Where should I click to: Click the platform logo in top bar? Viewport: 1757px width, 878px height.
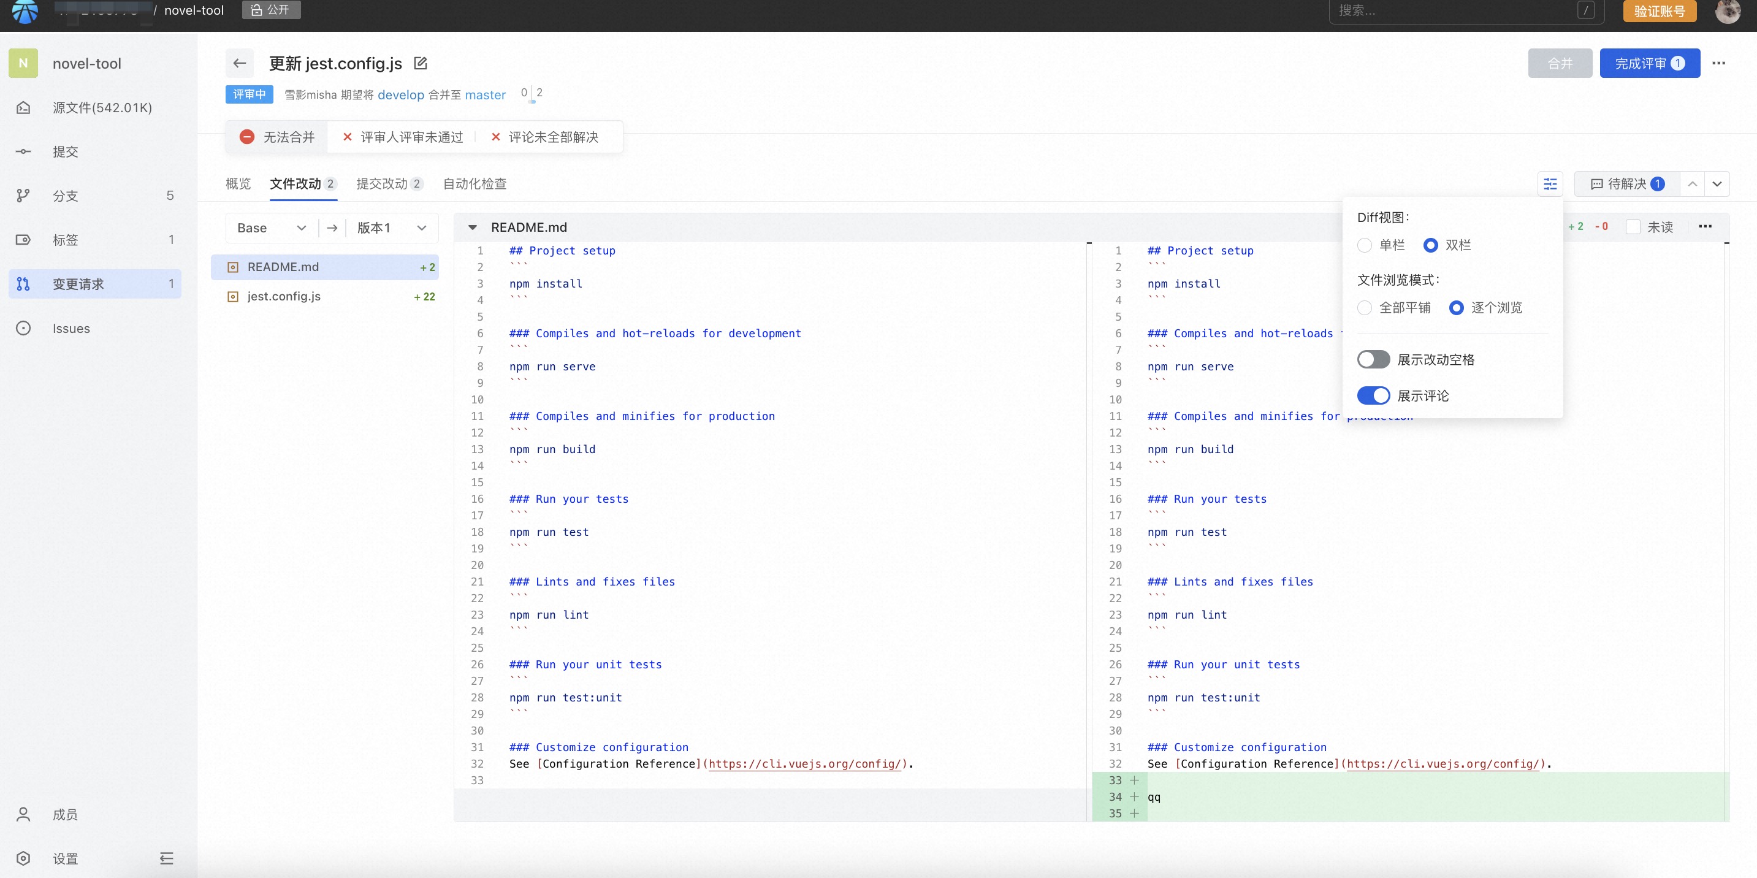click(x=25, y=11)
